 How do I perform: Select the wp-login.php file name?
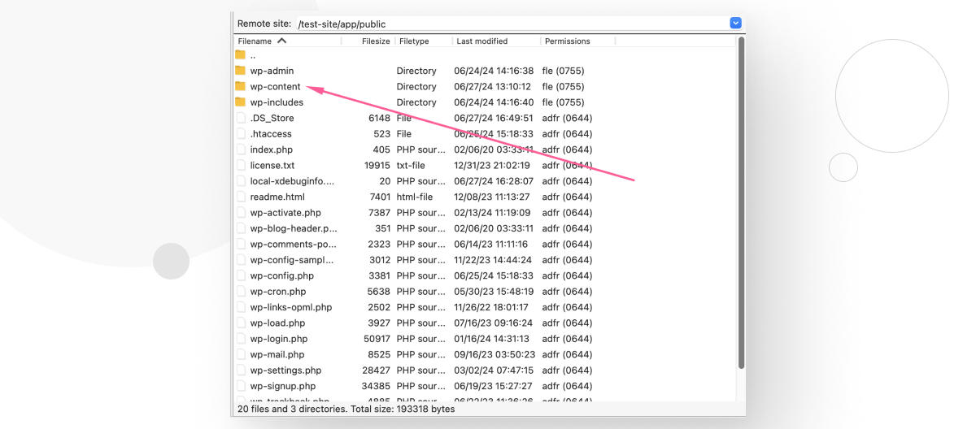278,339
